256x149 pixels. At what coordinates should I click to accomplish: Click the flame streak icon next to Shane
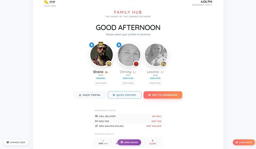106,72
